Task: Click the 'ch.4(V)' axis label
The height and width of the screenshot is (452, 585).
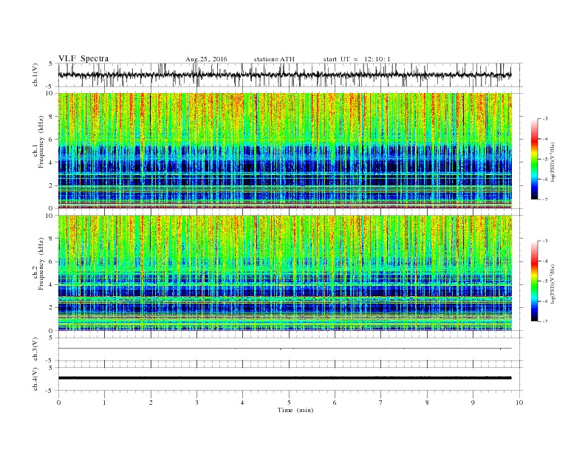Action: click(35, 379)
